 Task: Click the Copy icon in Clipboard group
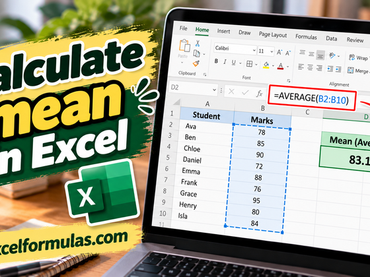[197, 53]
